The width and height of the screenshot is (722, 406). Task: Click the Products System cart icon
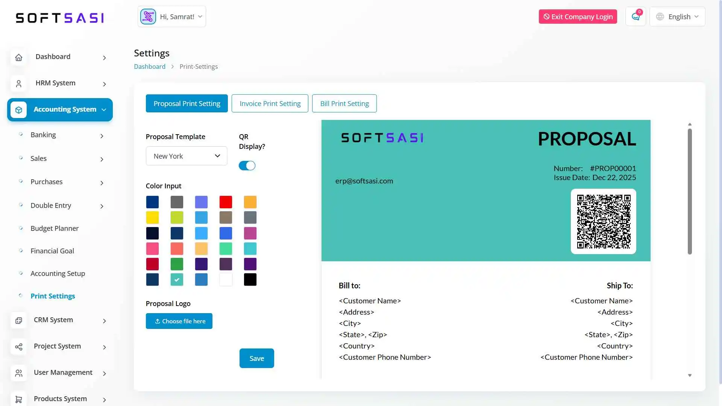click(x=19, y=399)
